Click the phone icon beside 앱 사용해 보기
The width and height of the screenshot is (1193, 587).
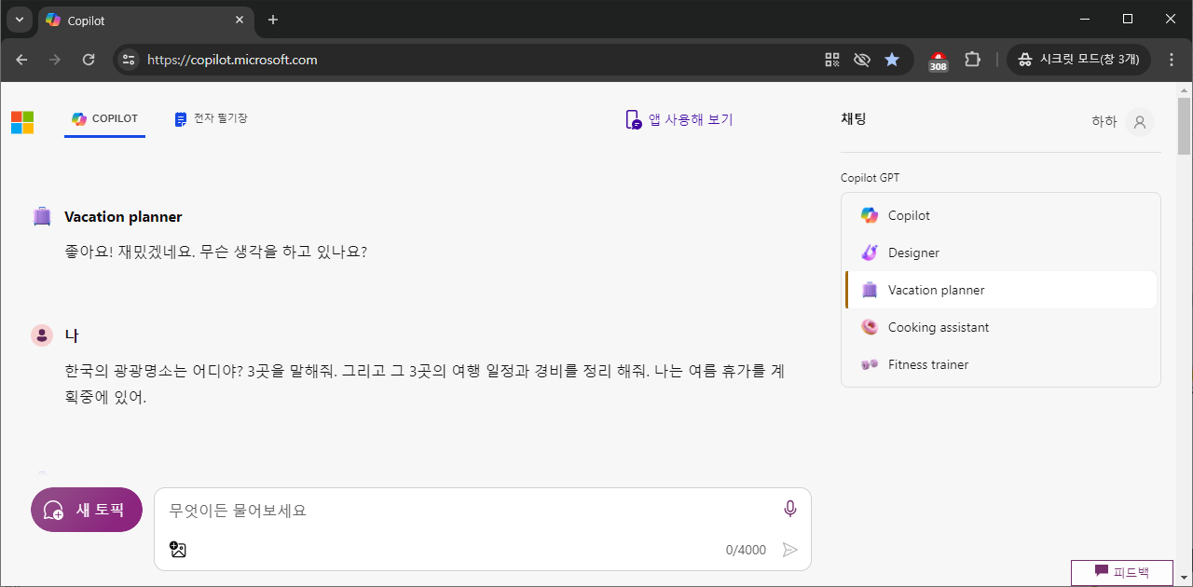coord(634,119)
